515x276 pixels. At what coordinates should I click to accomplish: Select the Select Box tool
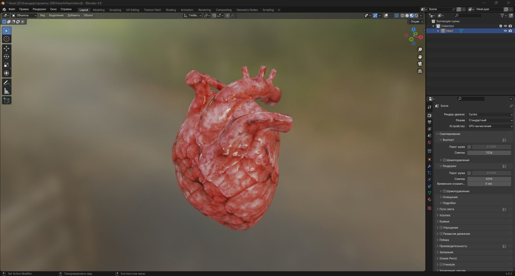click(6, 31)
